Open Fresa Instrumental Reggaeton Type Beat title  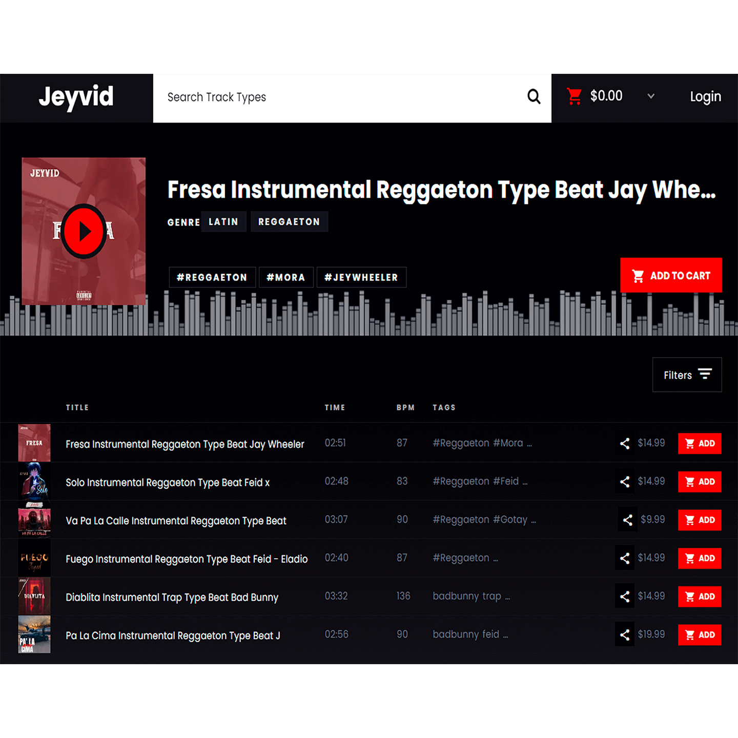pyautogui.click(x=185, y=444)
